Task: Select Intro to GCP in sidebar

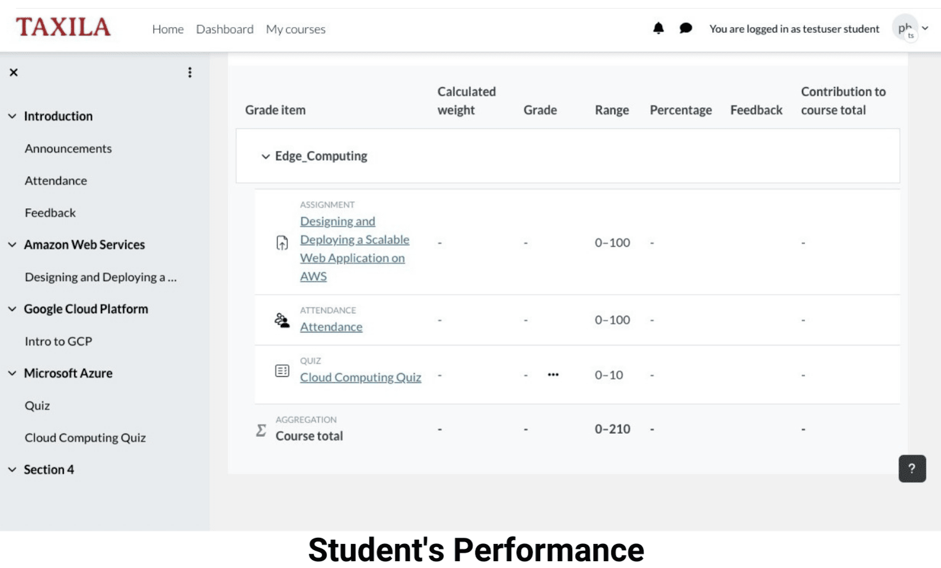Action: click(59, 341)
